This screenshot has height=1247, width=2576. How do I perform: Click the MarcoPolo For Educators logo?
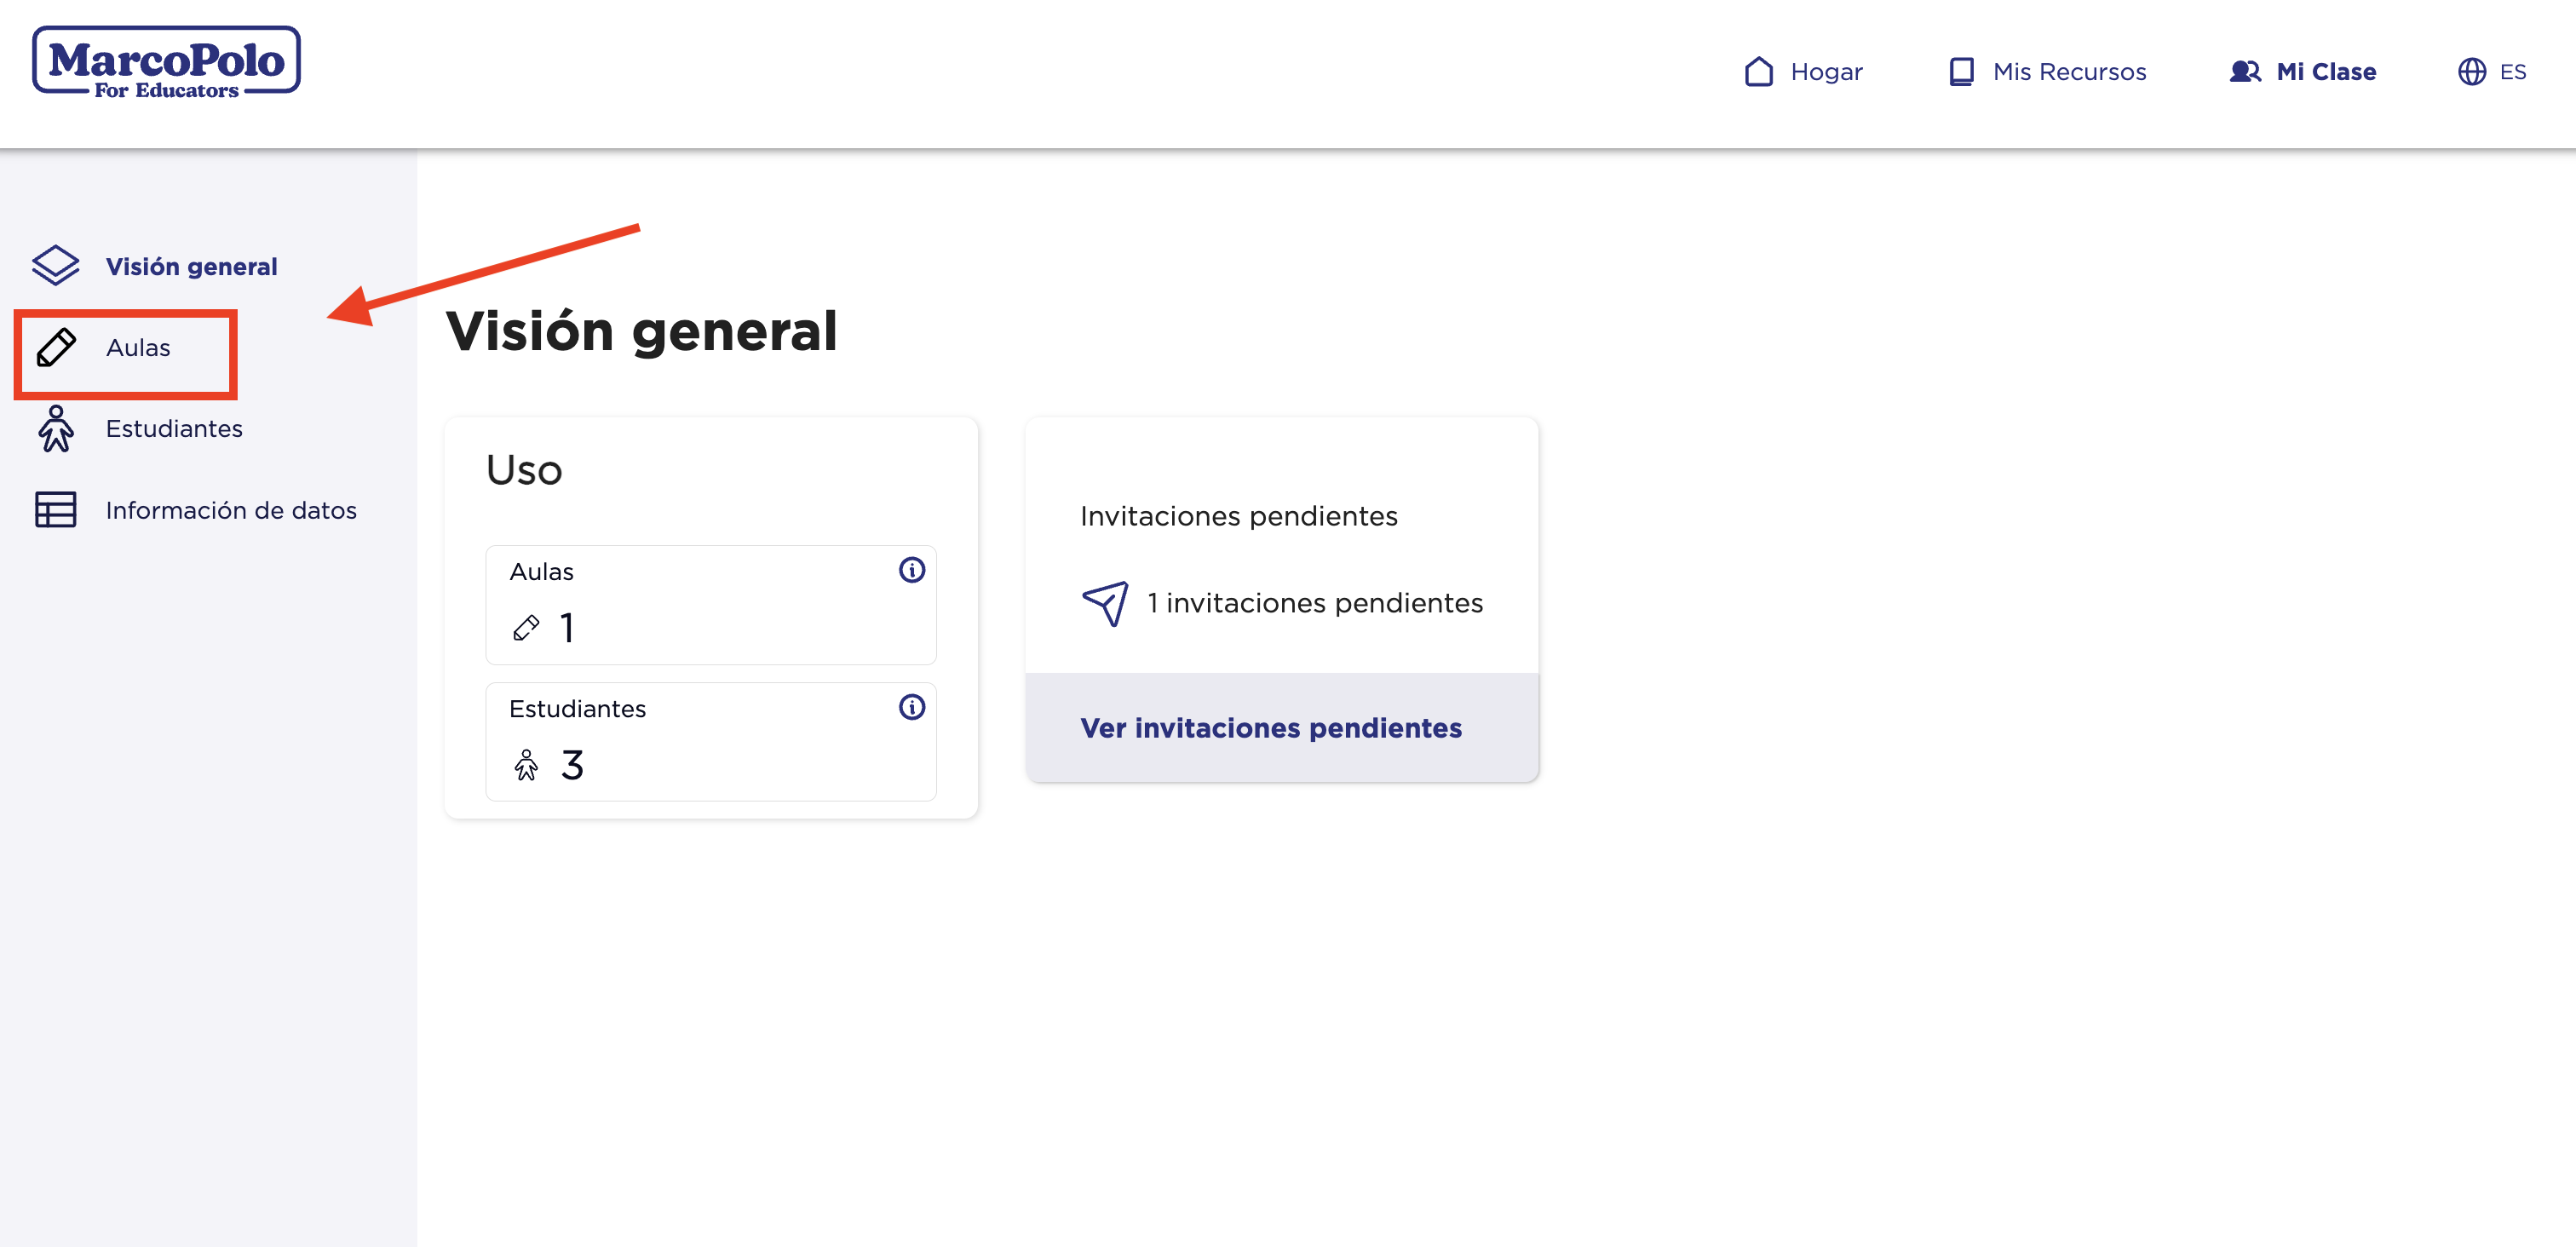[166, 62]
